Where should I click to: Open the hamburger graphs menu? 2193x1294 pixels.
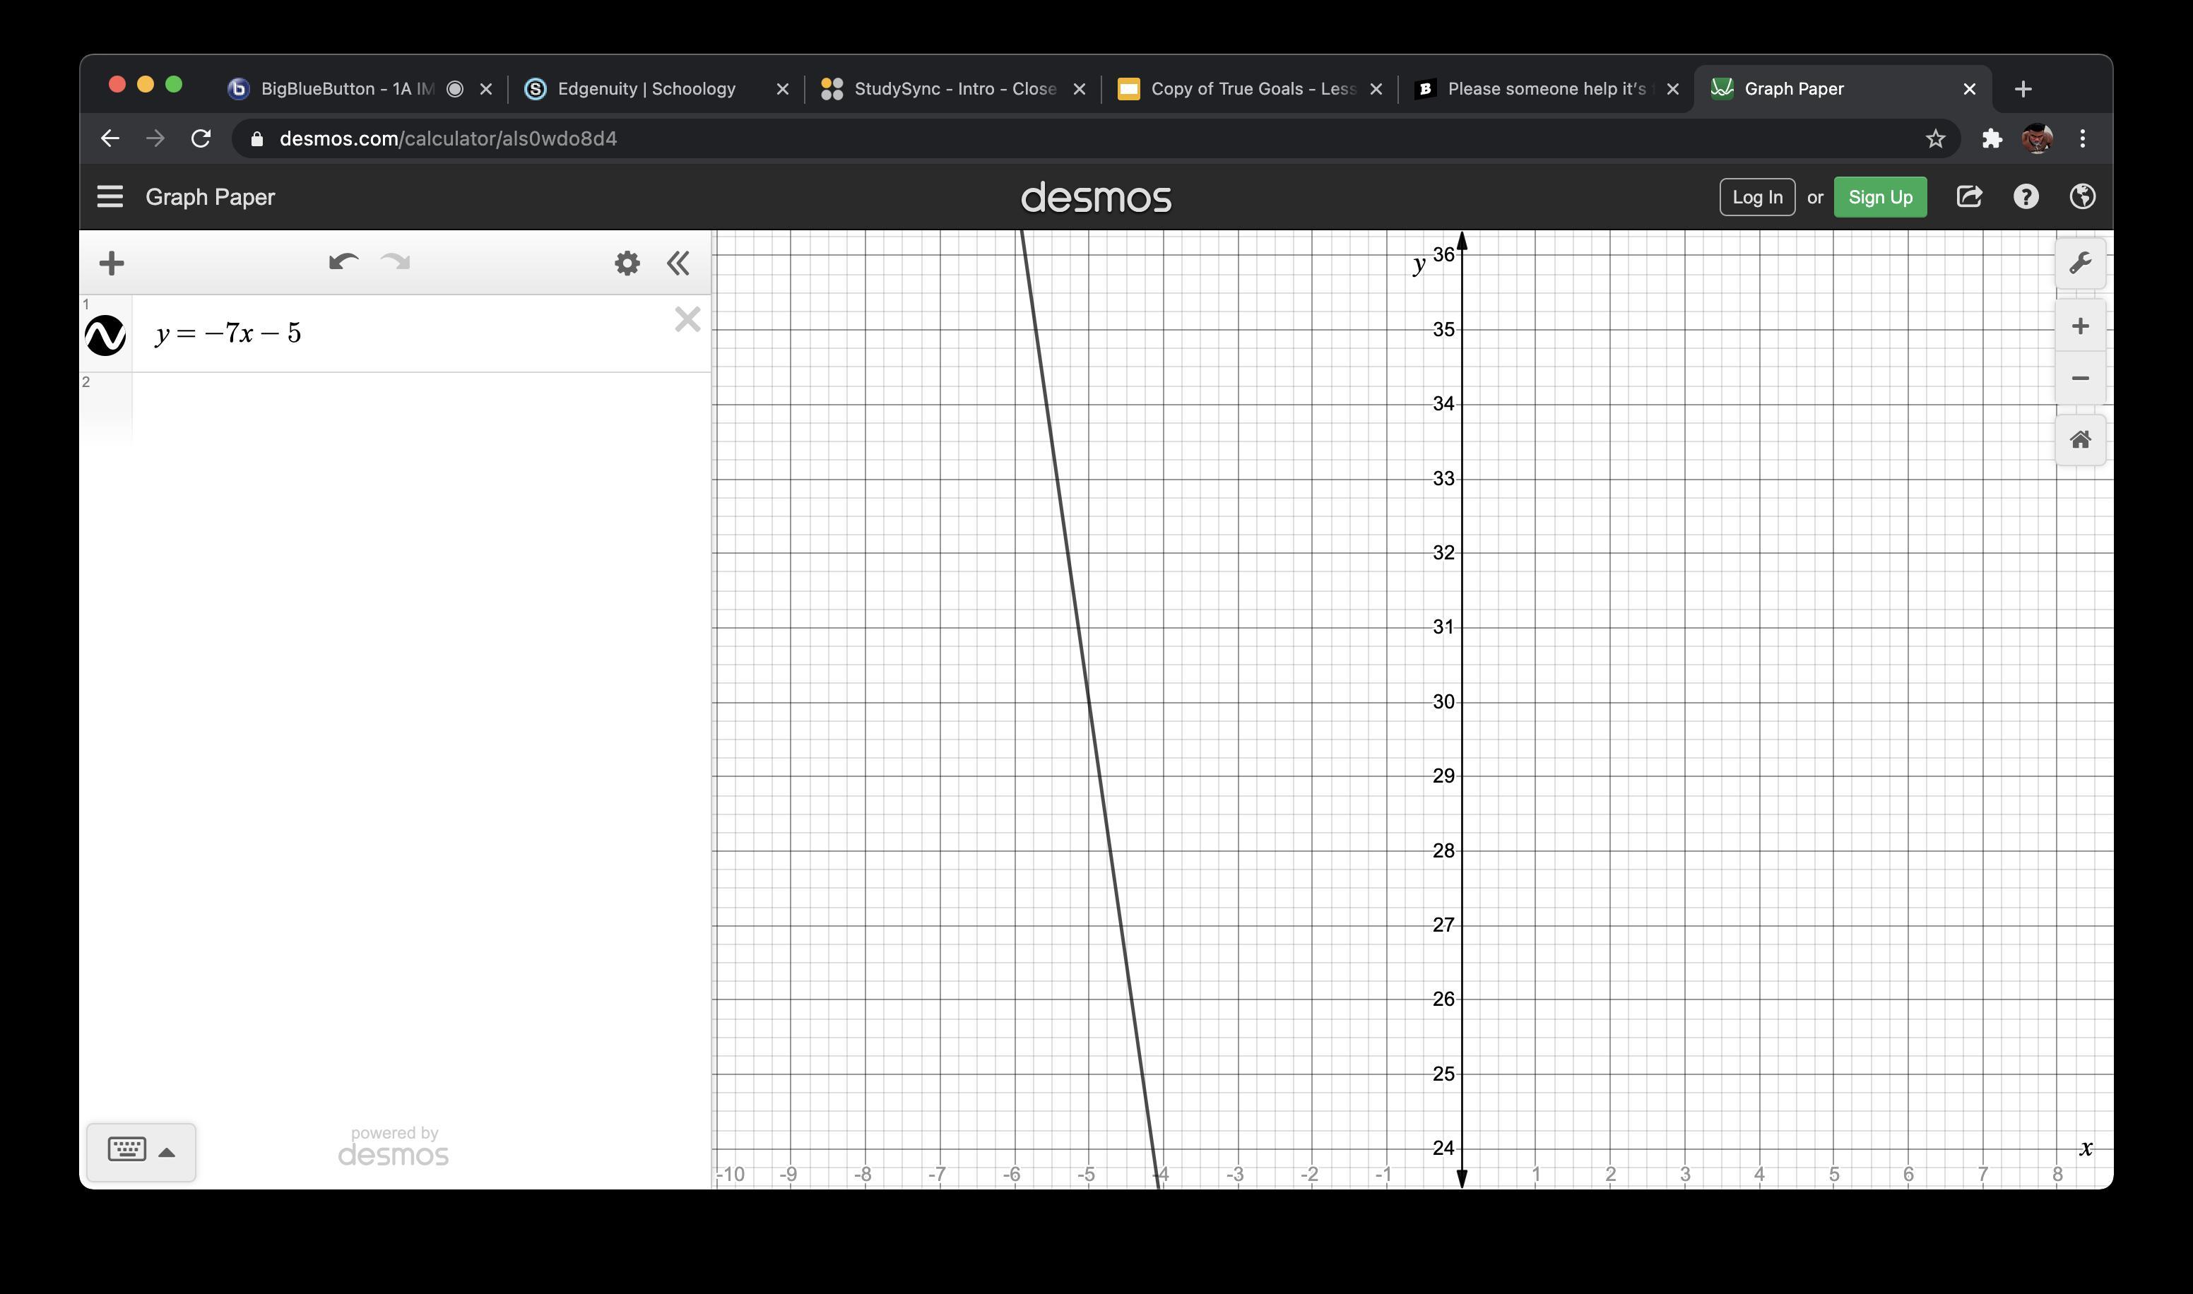pos(110,197)
